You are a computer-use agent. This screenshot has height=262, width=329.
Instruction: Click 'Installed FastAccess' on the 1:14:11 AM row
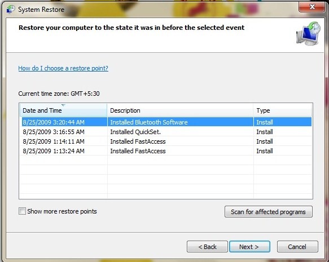(x=138, y=141)
